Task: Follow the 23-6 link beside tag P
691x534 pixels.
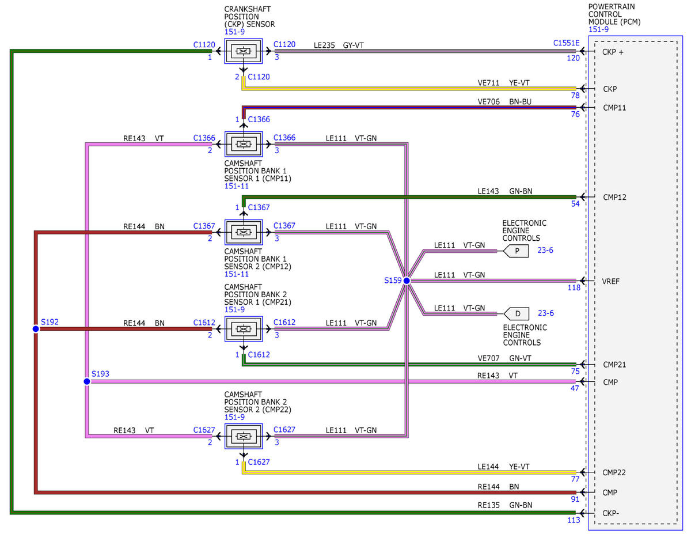Action: 545,250
